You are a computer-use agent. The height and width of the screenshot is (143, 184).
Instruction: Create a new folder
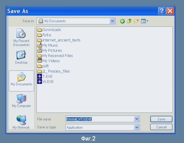(x=136, y=21)
